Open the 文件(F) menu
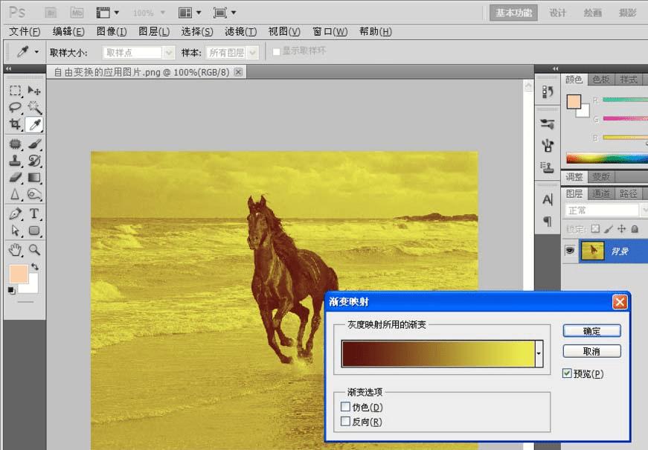The height and width of the screenshot is (450, 648). (25, 31)
